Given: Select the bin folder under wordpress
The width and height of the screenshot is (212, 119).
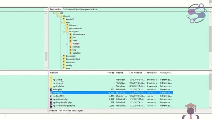Looking at the screenshot, I should pos(74,38).
